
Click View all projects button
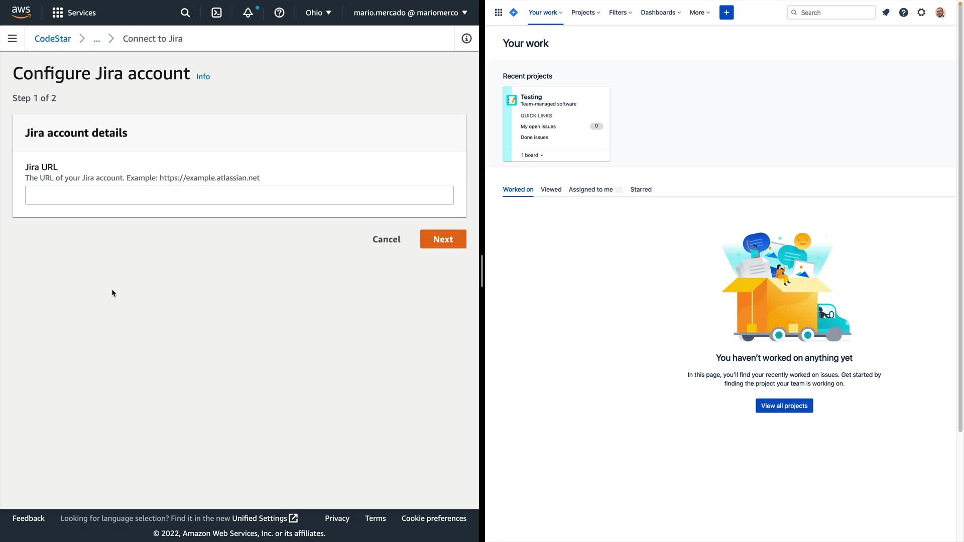pos(784,405)
